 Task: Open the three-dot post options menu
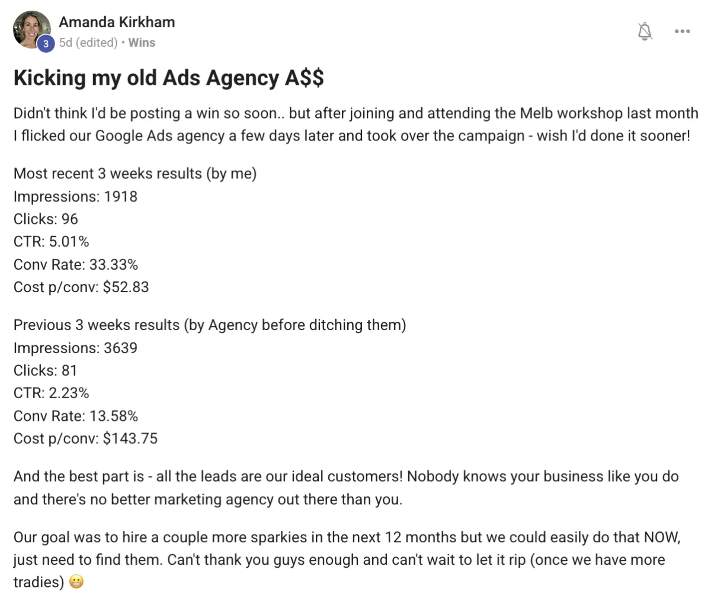pyautogui.click(x=682, y=31)
